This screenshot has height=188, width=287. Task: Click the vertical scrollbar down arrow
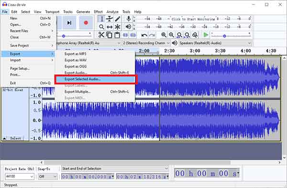pos(284,157)
